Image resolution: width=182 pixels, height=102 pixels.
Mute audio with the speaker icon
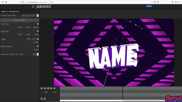tap(48, 88)
